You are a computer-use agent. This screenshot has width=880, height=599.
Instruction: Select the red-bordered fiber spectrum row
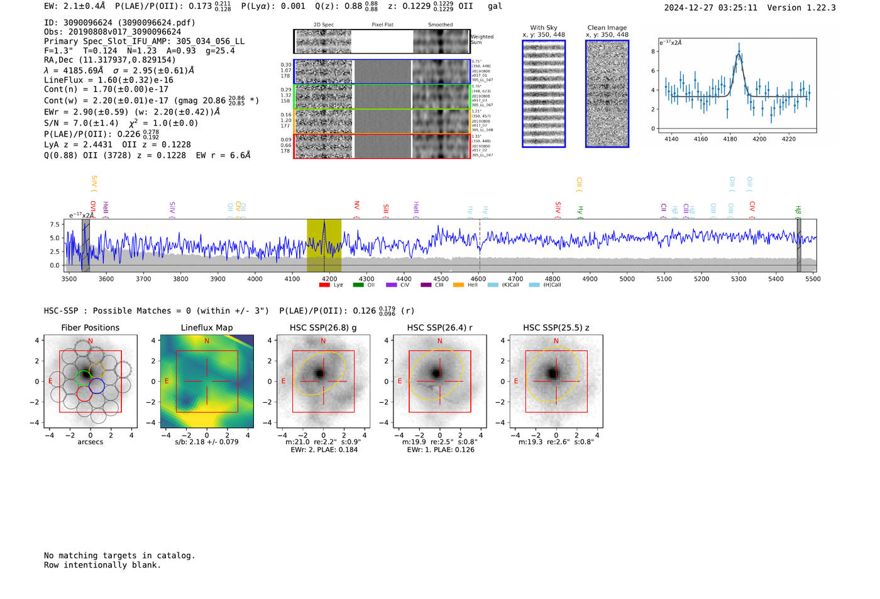tap(382, 146)
